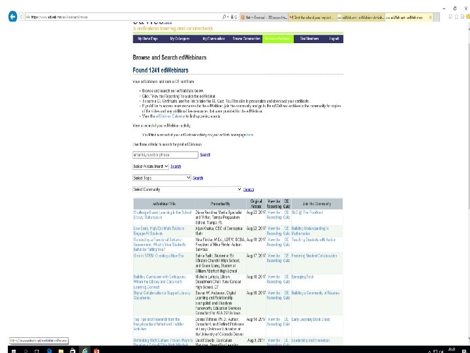
Task: Open the Select Community dropdown
Action: (x=187, y=190)
